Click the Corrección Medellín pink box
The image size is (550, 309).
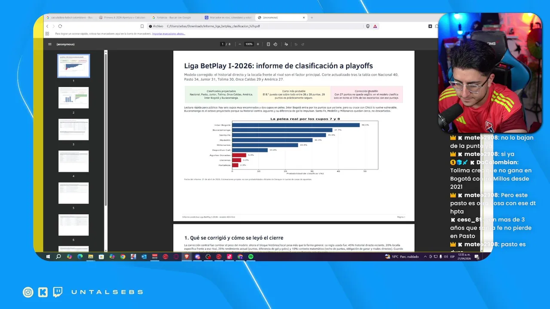coord(367,94)
